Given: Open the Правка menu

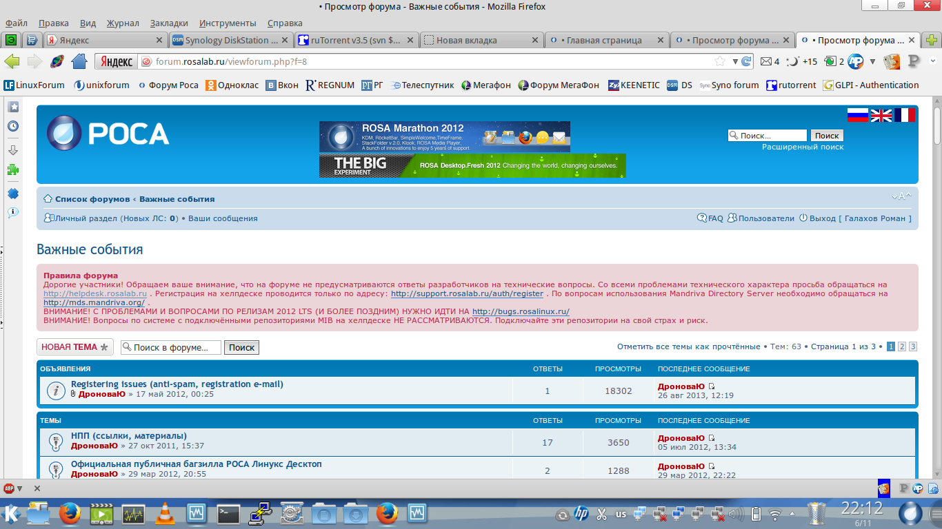Looking at the screenshot, I should (54, 23).
